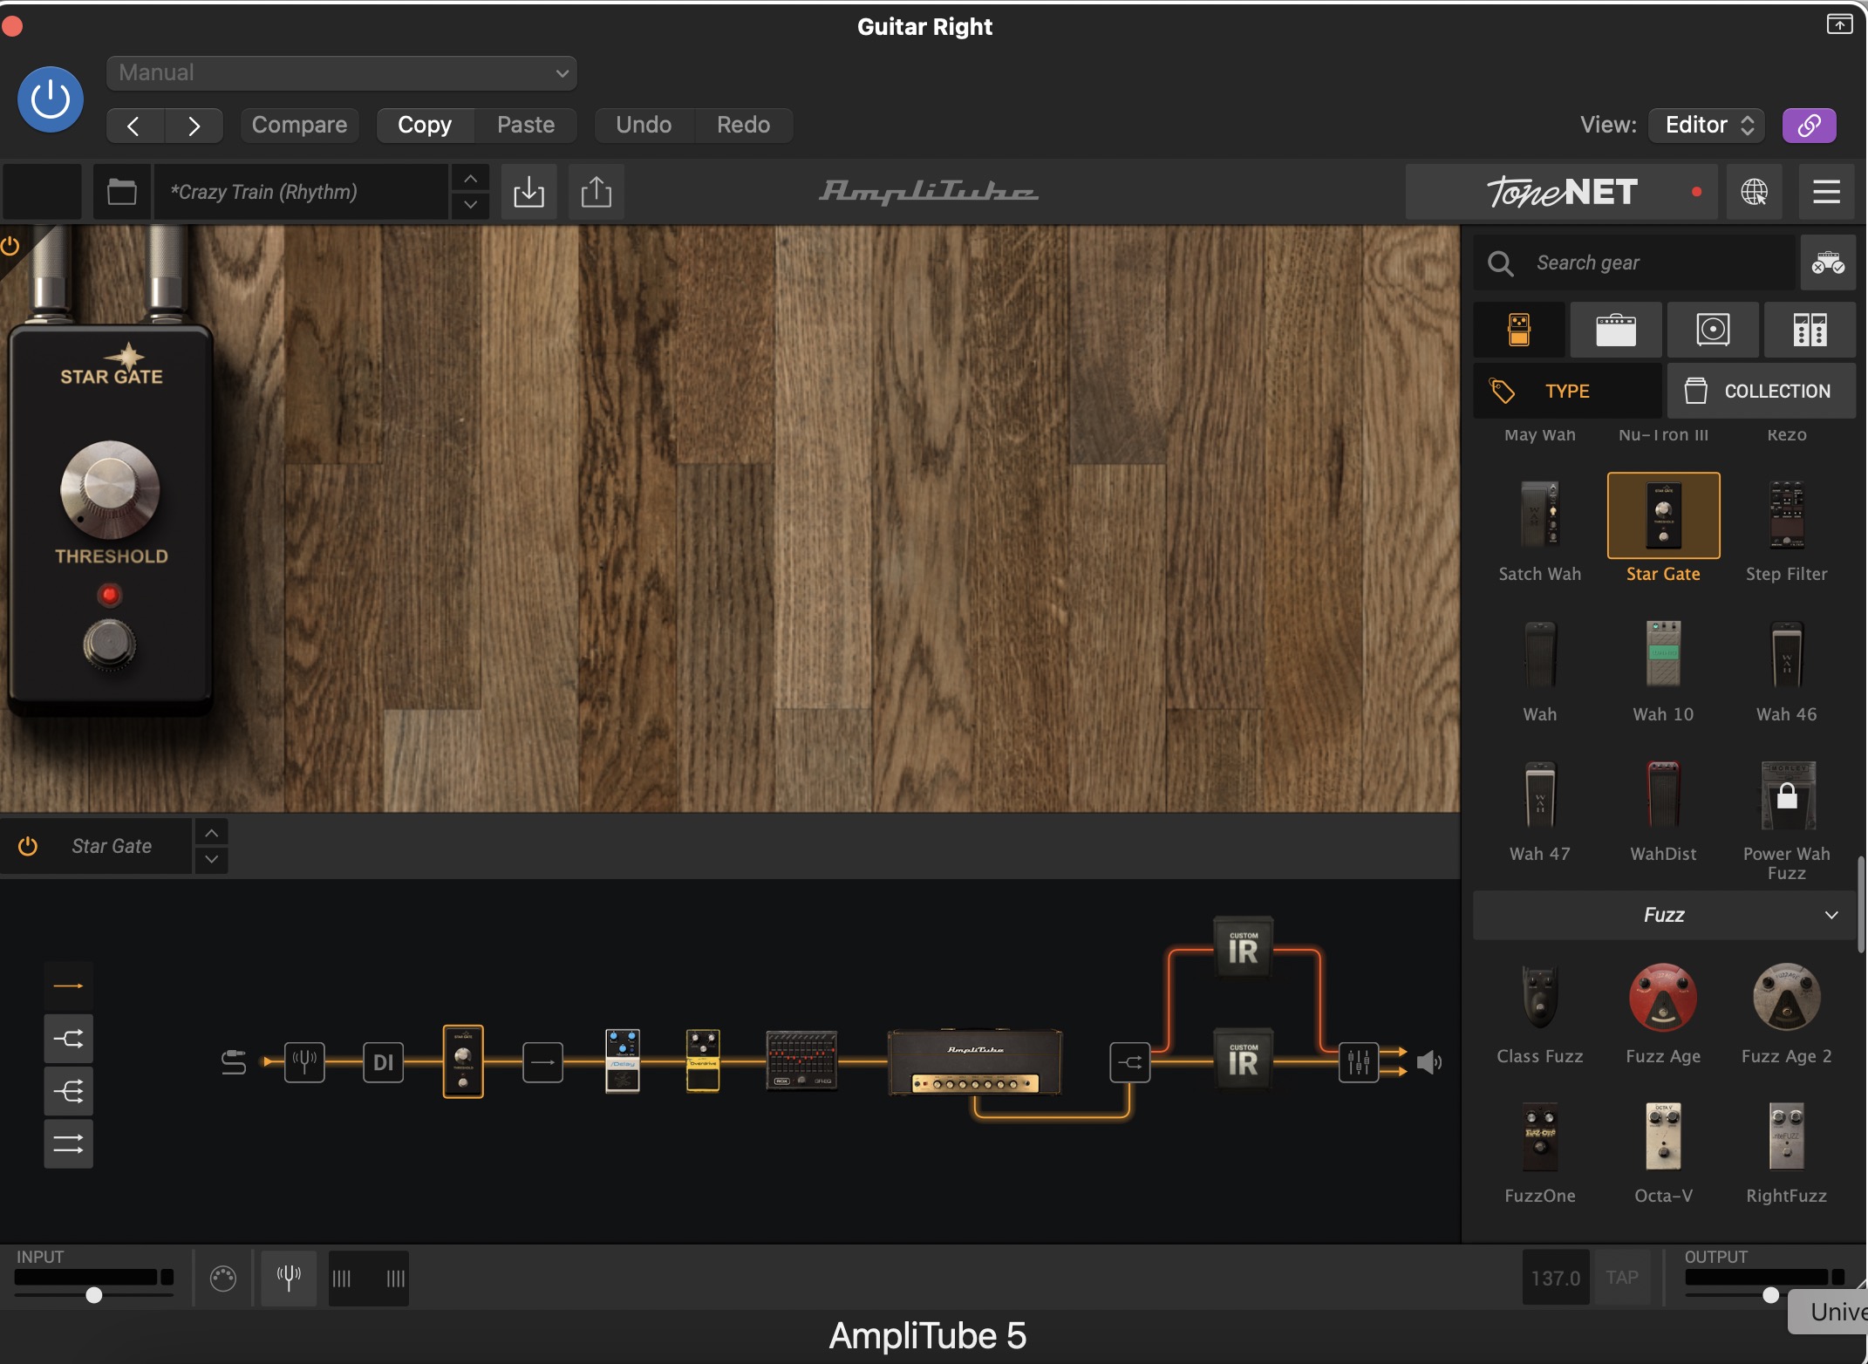This screenshot has height=1364, width=1868.
Task: Select the Fuzz Age pedal
Action: click(1663, 1013)
